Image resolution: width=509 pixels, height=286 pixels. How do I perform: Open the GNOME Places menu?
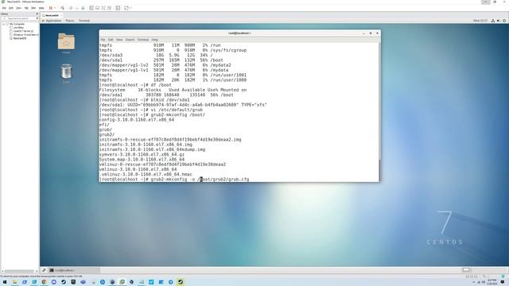[69, 21]
